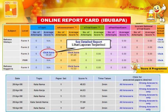View All Answers for 20/Apr/08 Kata Sendi Nama
The height and width of the screenshot is (112, 168).
pyautogui.click(x=126, y=102)
